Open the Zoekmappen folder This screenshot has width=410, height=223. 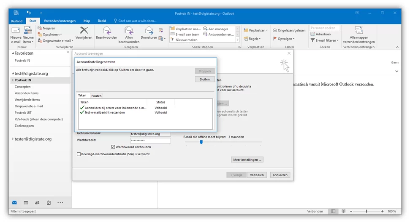click(x=24, y=126)
